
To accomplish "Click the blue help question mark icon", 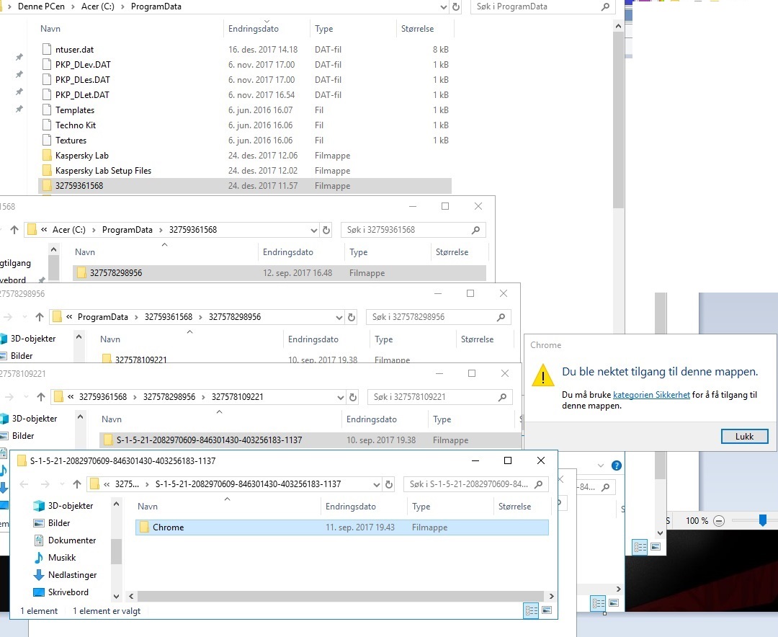I will pyautogui.click(x=616, y=465).
